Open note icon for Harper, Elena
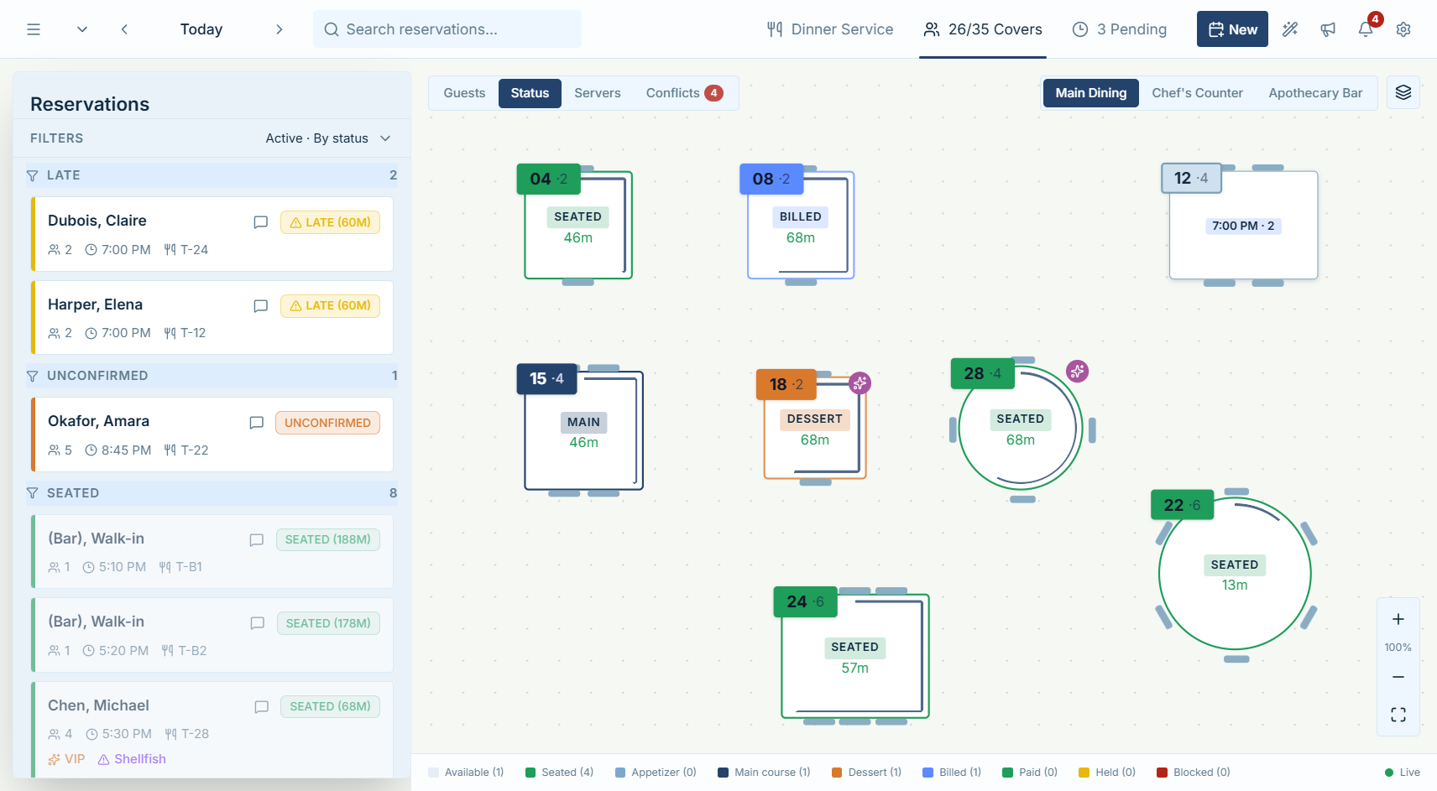1437x791 pixels. (x=261, y=306)
